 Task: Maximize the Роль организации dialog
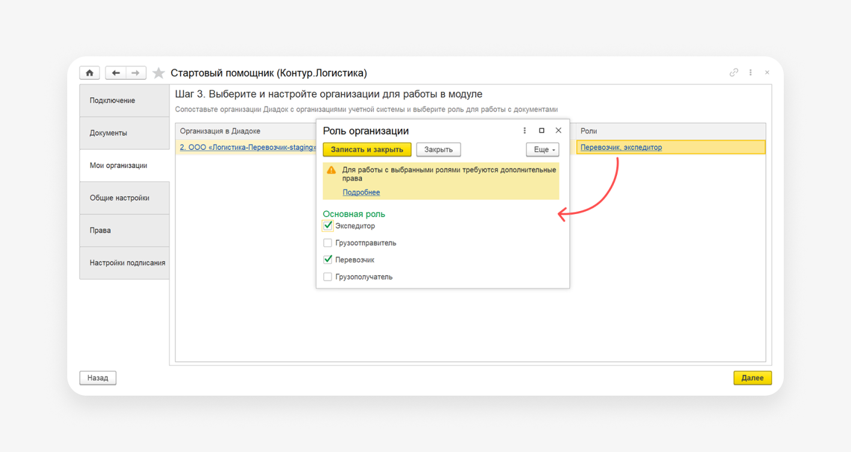pos(541,131)
